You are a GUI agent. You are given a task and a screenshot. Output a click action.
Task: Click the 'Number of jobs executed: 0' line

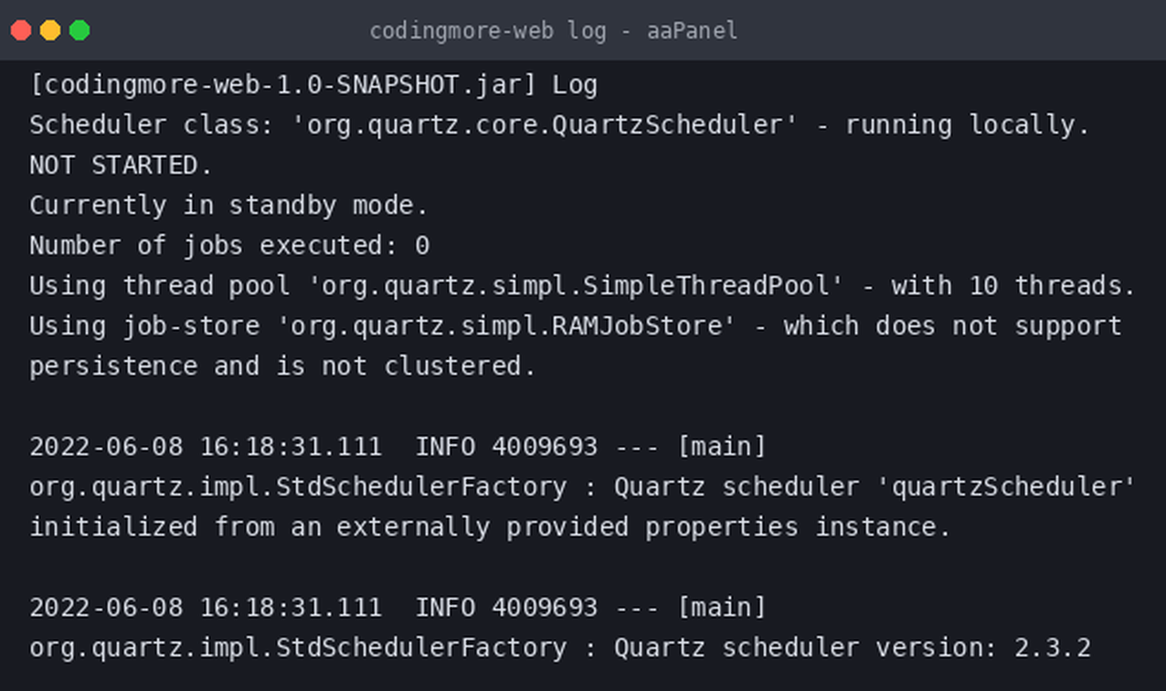(x=229, y=246)
